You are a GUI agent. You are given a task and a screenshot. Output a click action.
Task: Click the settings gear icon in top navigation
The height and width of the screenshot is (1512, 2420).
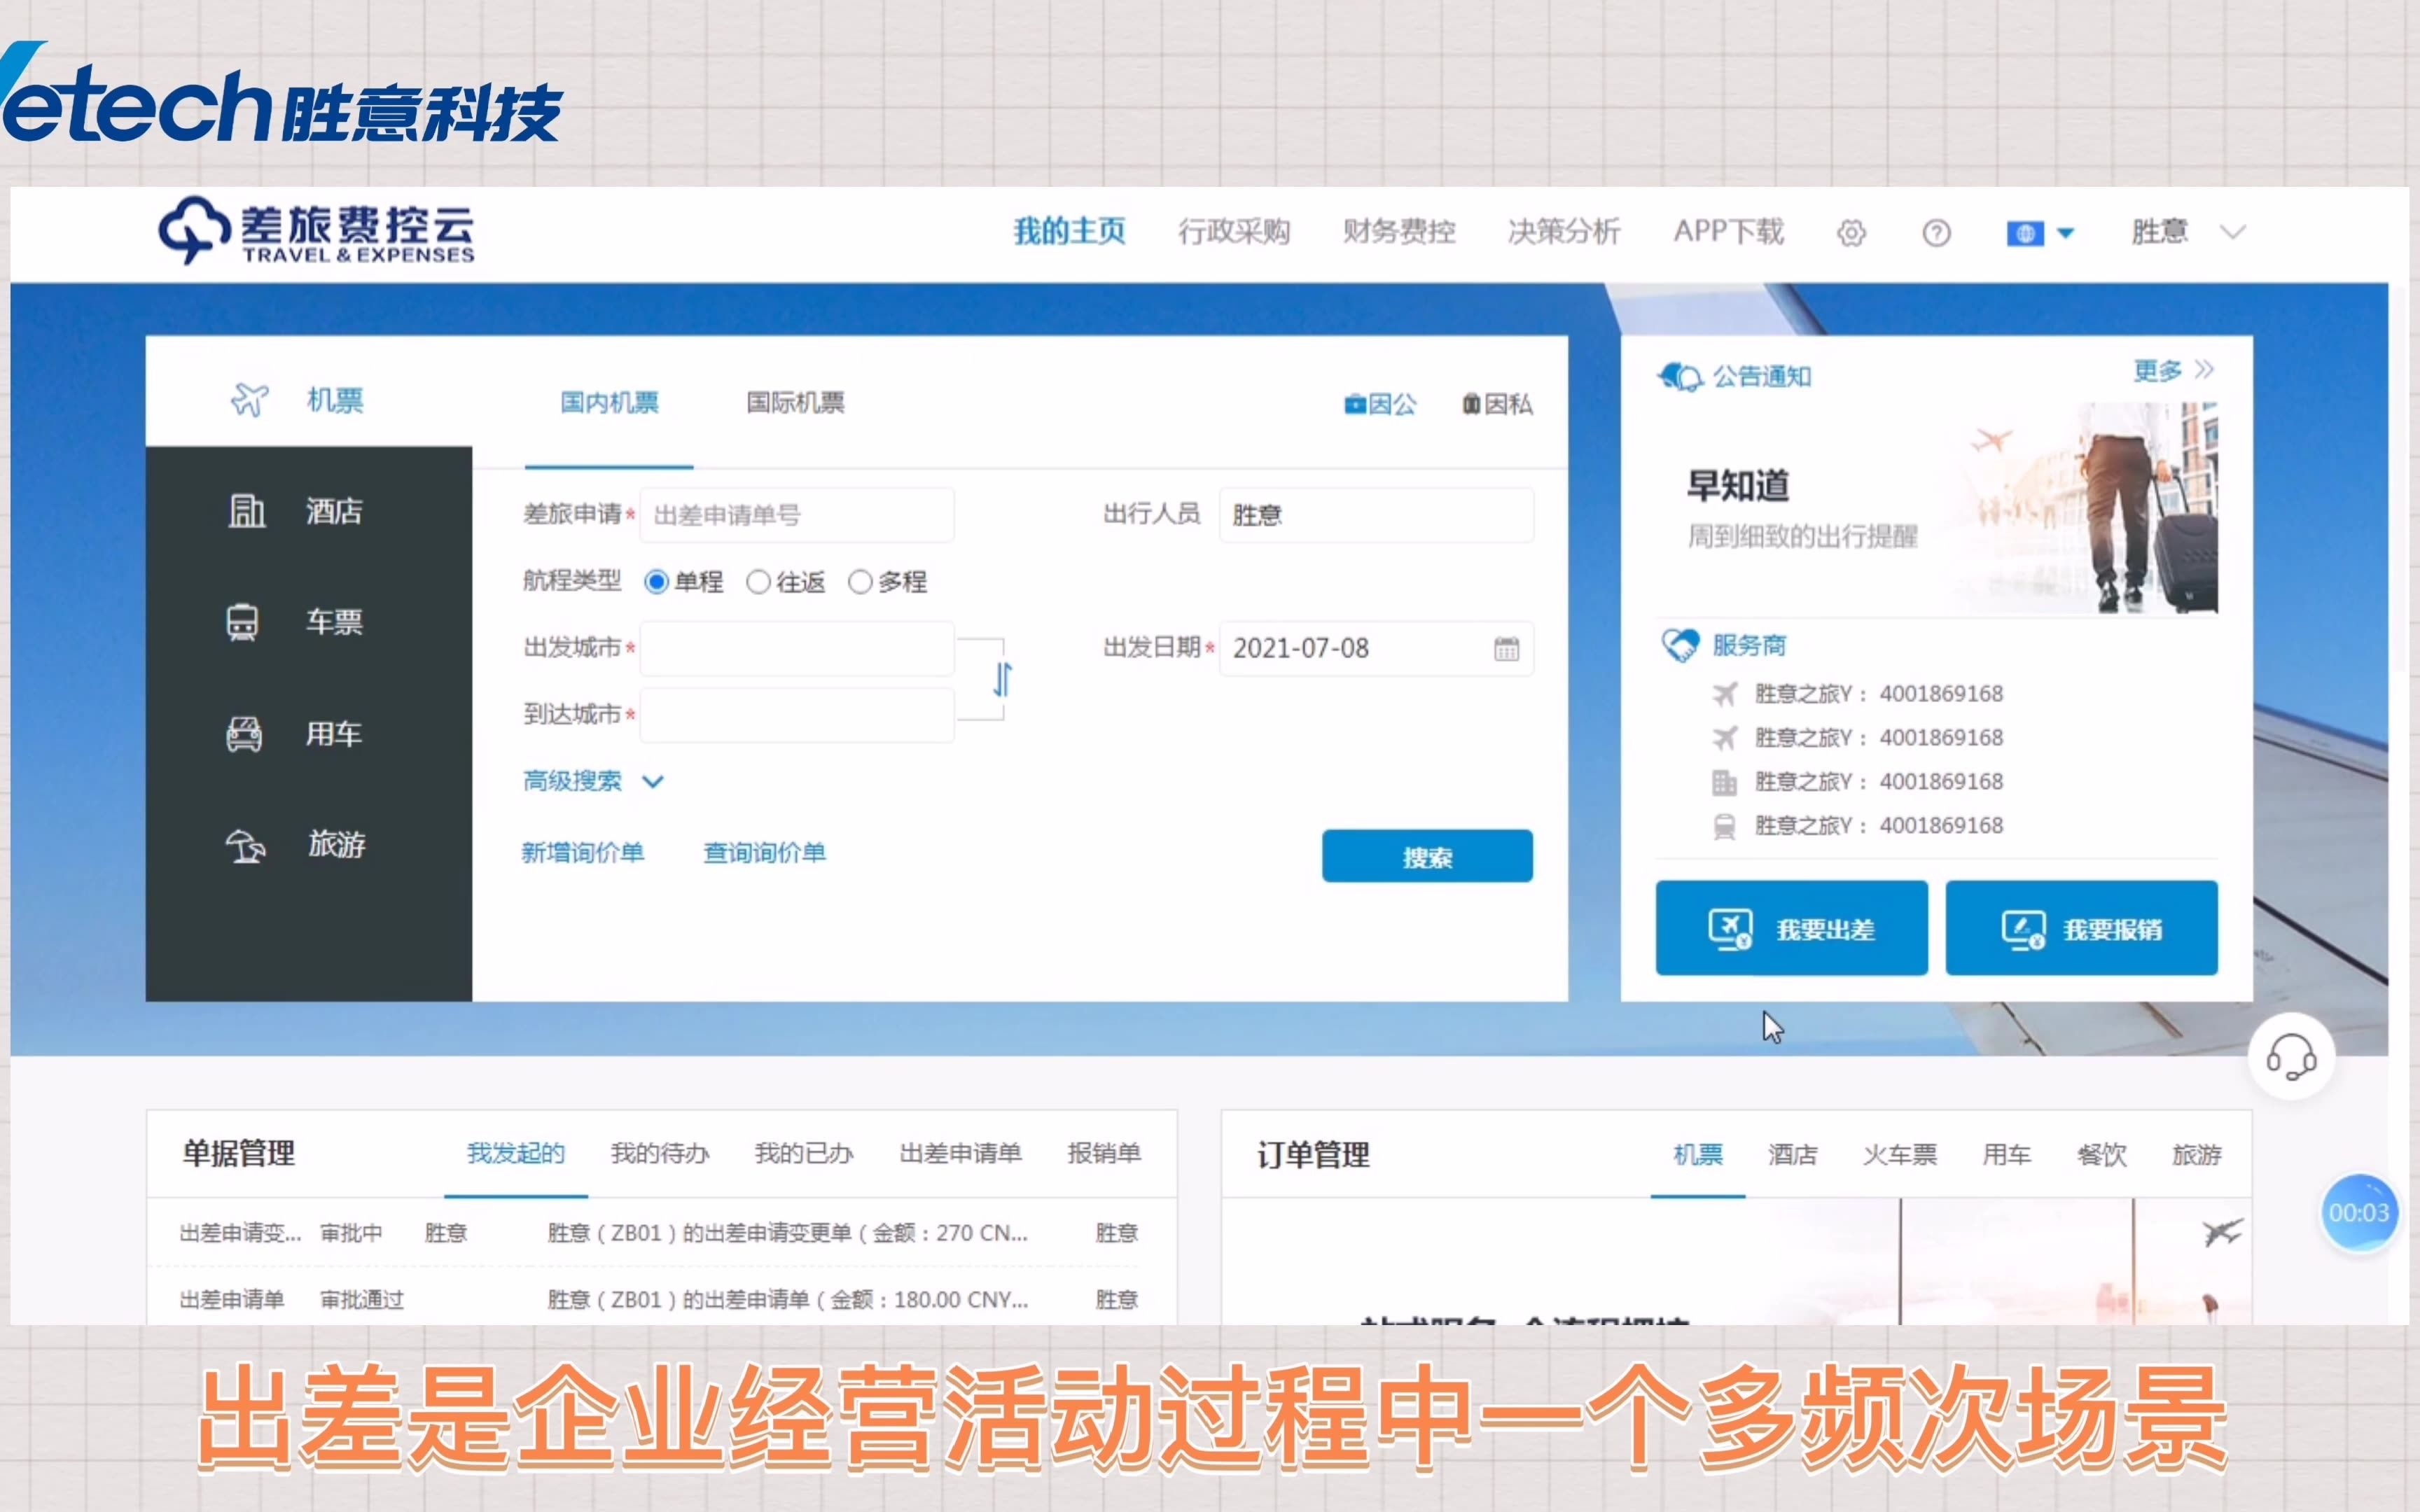point(1851,233)
